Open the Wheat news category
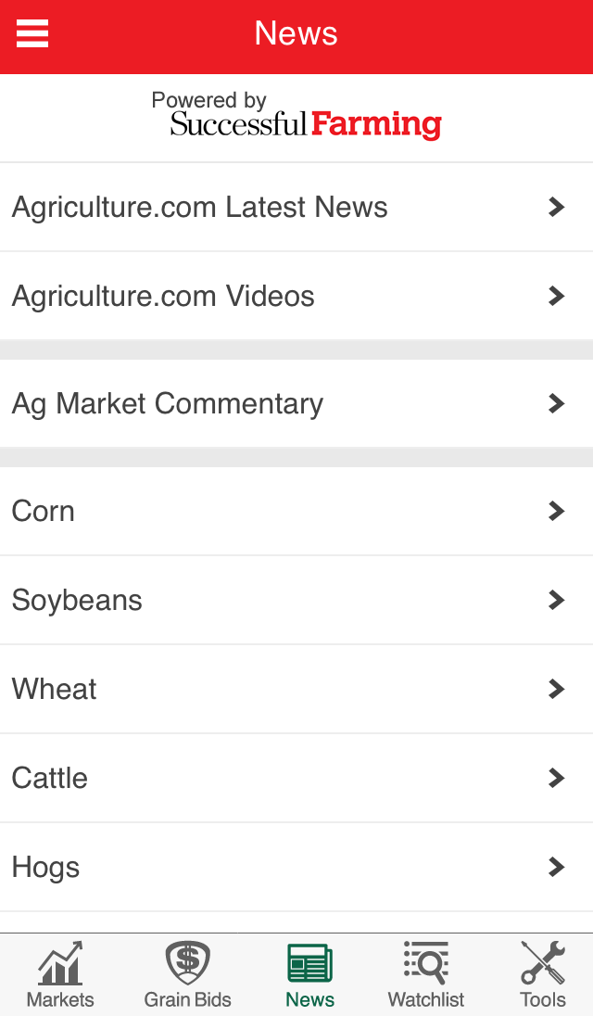 pyautogui.click(x=55, y=689)
